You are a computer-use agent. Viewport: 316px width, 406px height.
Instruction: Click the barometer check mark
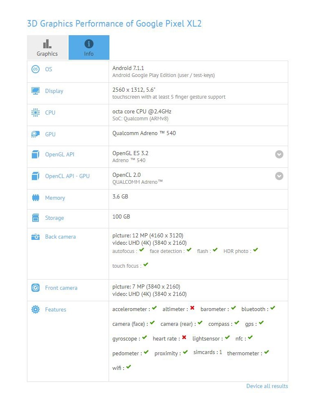[234, 308]
